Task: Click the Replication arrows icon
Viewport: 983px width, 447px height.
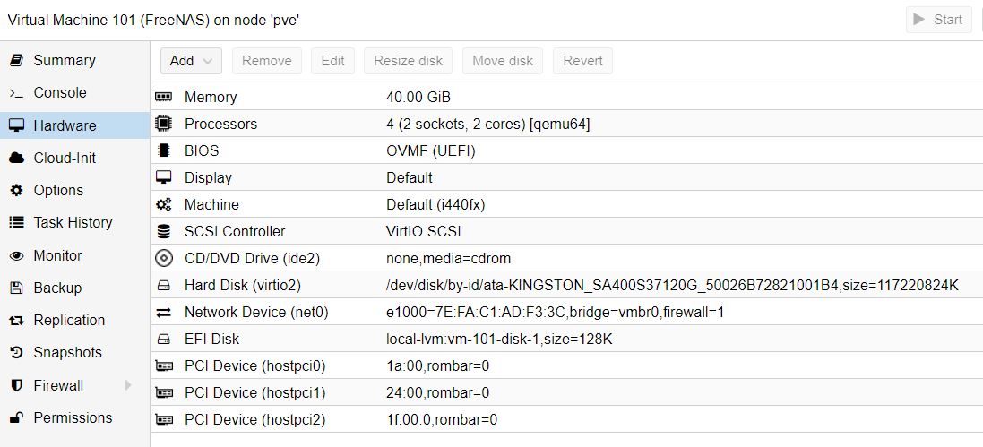Action: [16, 321]
